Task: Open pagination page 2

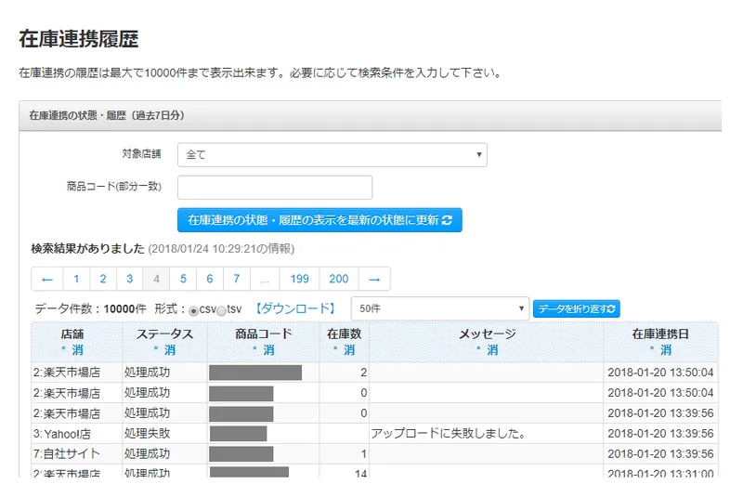Action: [103, 279]
